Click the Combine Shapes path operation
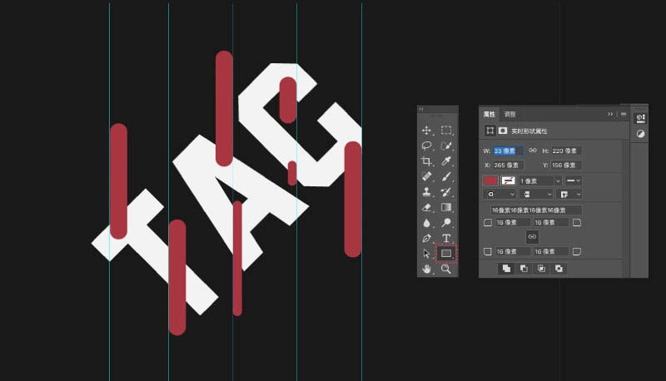This screenshot has width=666, height=381. 506,269
